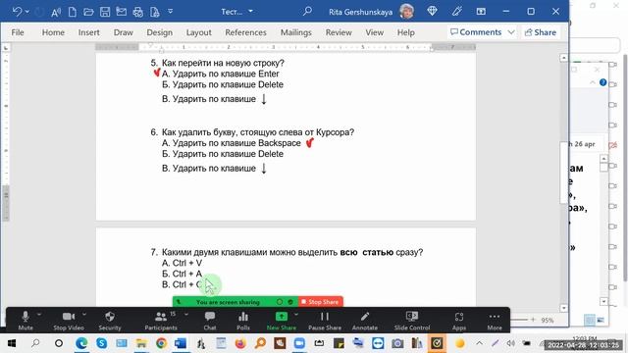
Task: Open Participants panel in Zoom
Action: pyautogui.click(x=161, y=321)
